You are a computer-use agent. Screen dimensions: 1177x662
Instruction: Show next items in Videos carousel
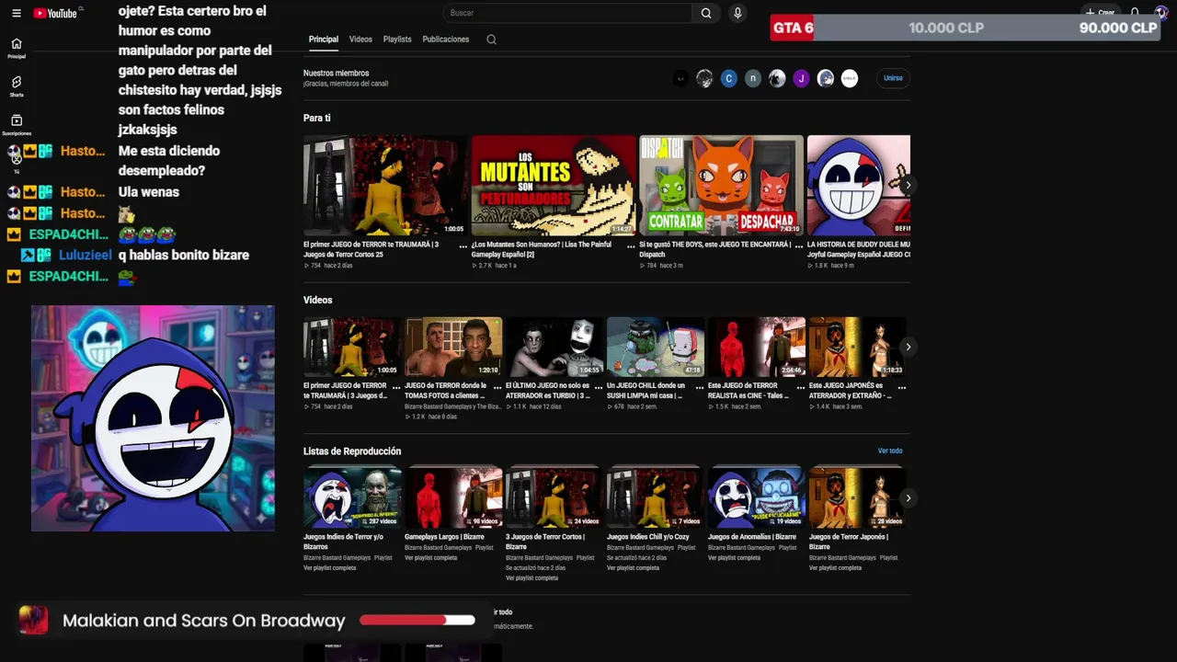pos(908,347)
